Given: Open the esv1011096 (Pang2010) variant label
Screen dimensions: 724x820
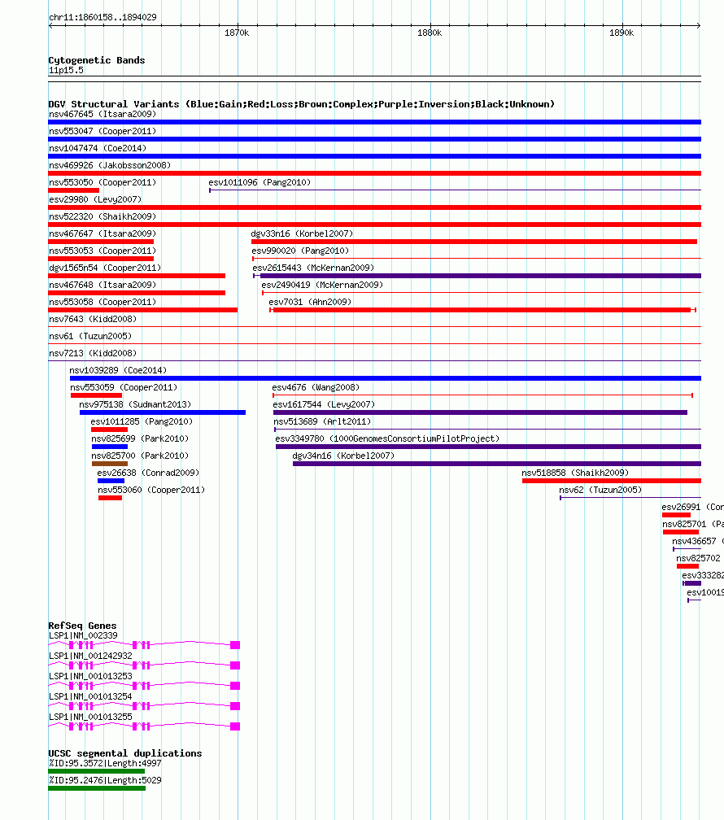Looking at the screenshot, I should [x=260, y=182].
